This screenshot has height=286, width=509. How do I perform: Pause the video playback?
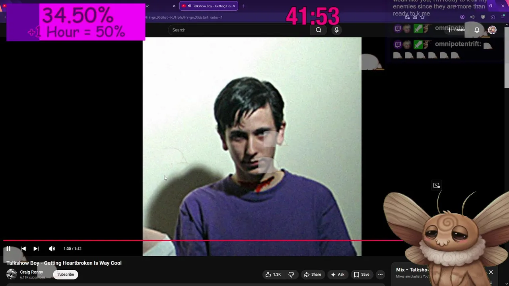(x=8, y=249)
